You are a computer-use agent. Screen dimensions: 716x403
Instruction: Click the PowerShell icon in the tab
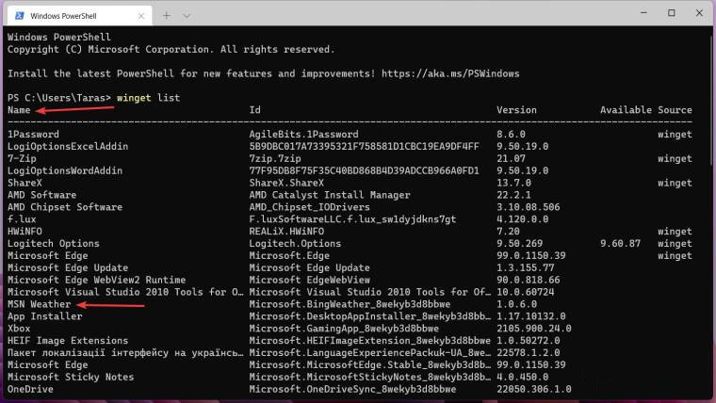[20, 16]
